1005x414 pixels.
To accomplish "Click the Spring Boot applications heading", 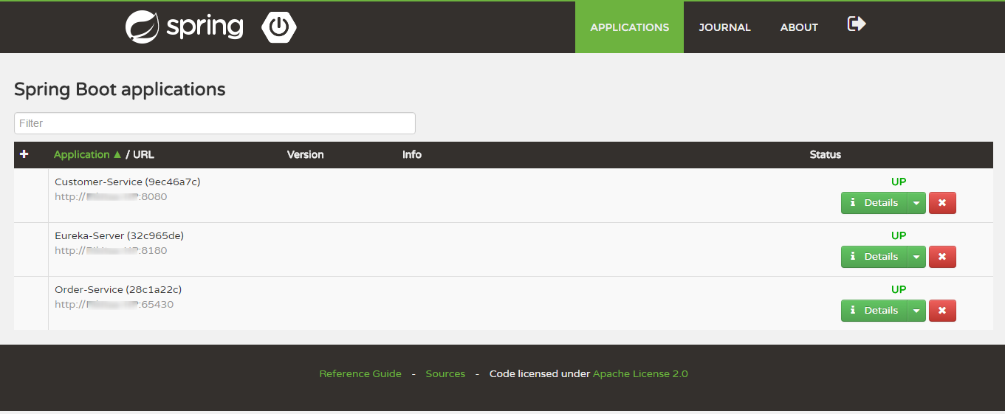I will pos(120,90).
